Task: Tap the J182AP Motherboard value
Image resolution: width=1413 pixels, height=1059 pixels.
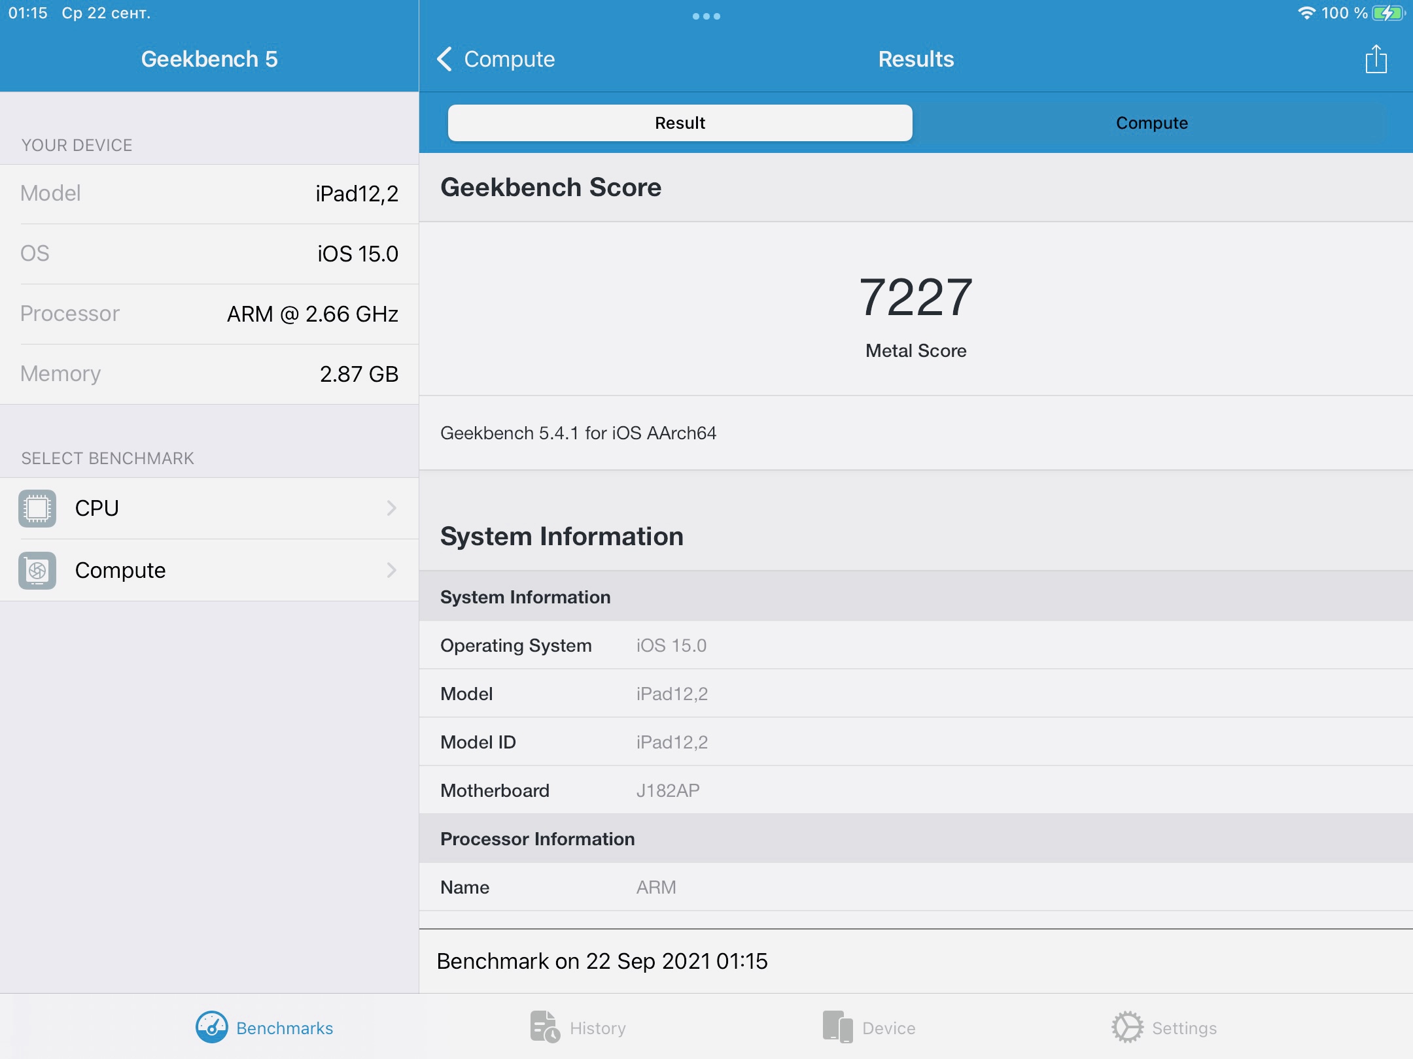Action: point(668,790)
